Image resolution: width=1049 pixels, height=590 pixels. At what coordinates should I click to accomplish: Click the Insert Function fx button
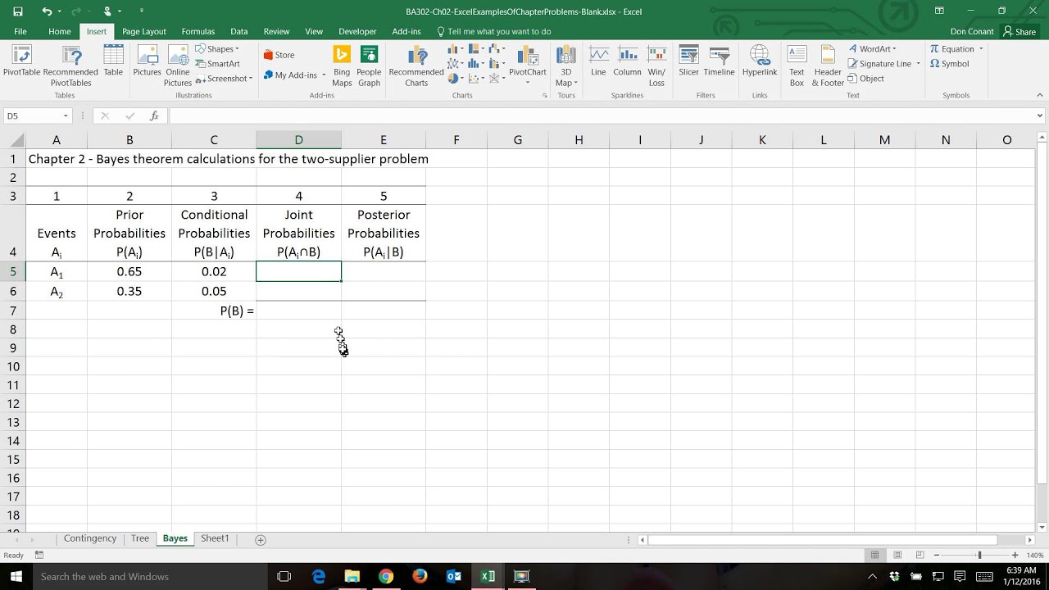click(x=154, y=116)
